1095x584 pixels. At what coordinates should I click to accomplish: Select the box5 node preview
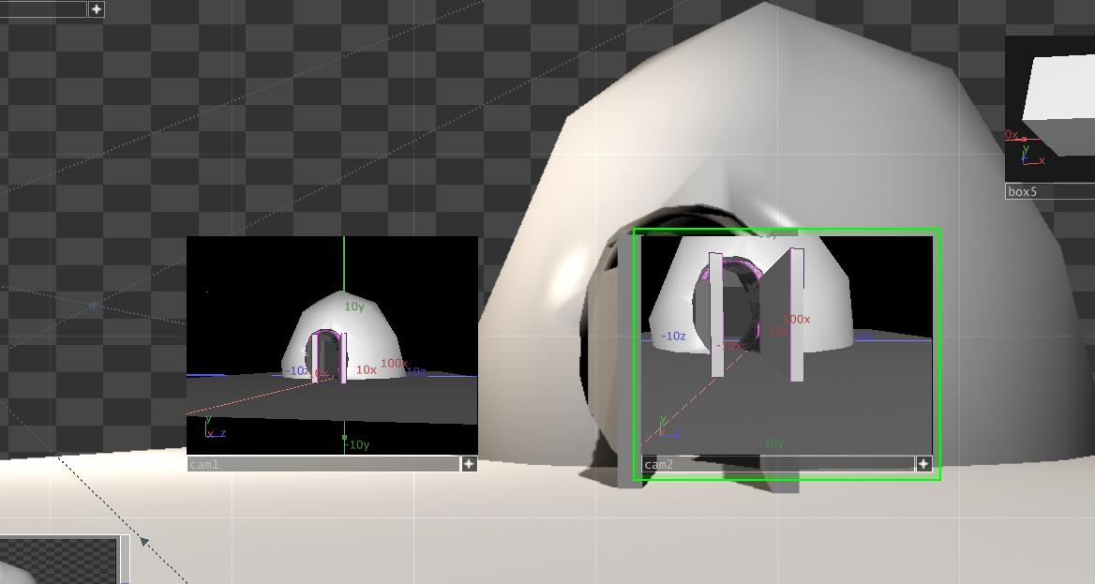tap(1050, 109)
